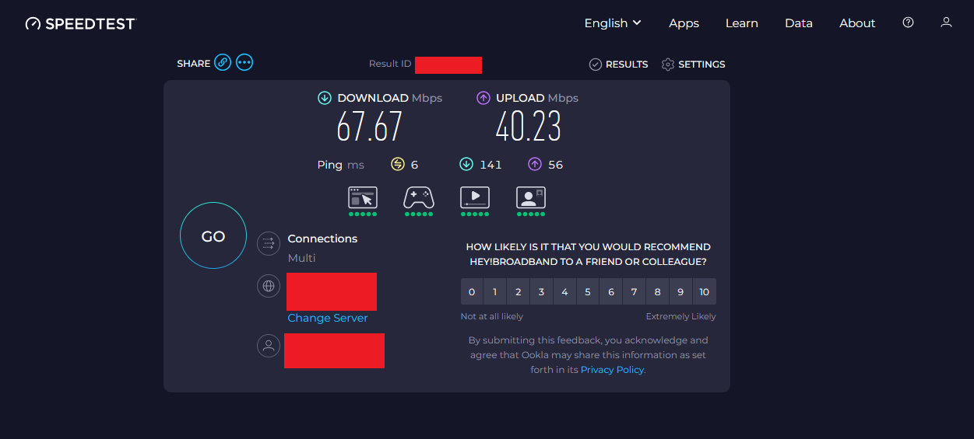Viewport: 974px width, 439px height.
Task: Rate recommendation score 4
Action: 564,292
